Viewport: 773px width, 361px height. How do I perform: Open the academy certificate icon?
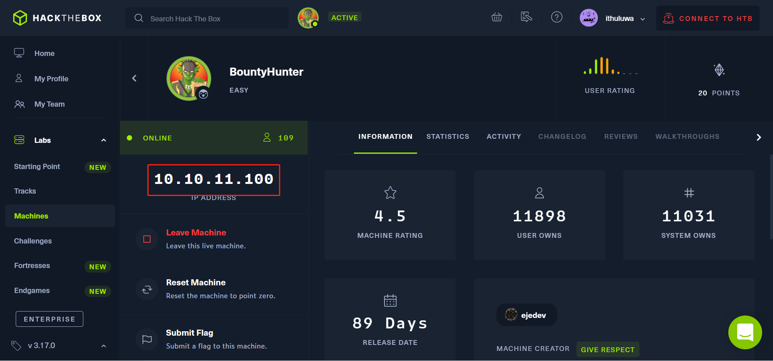[x=526, y=17]
